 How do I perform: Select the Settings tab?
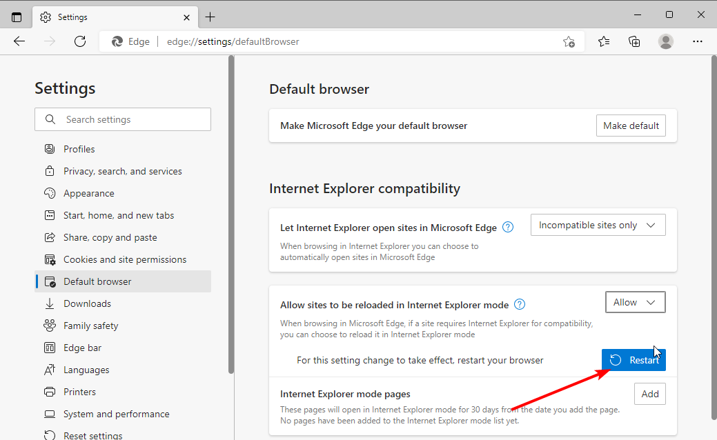click(x=115, y=17)
